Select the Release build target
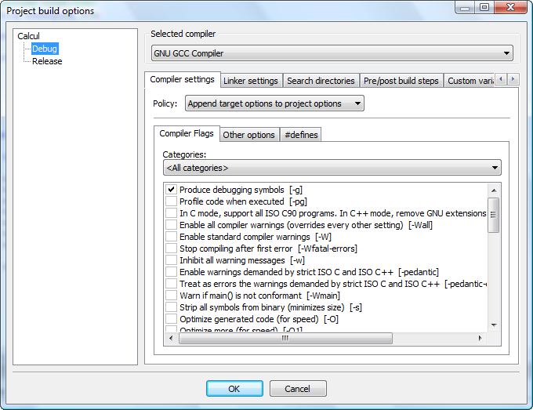The width and height of the screenshot is (533, 410). [x=47, y=61]
